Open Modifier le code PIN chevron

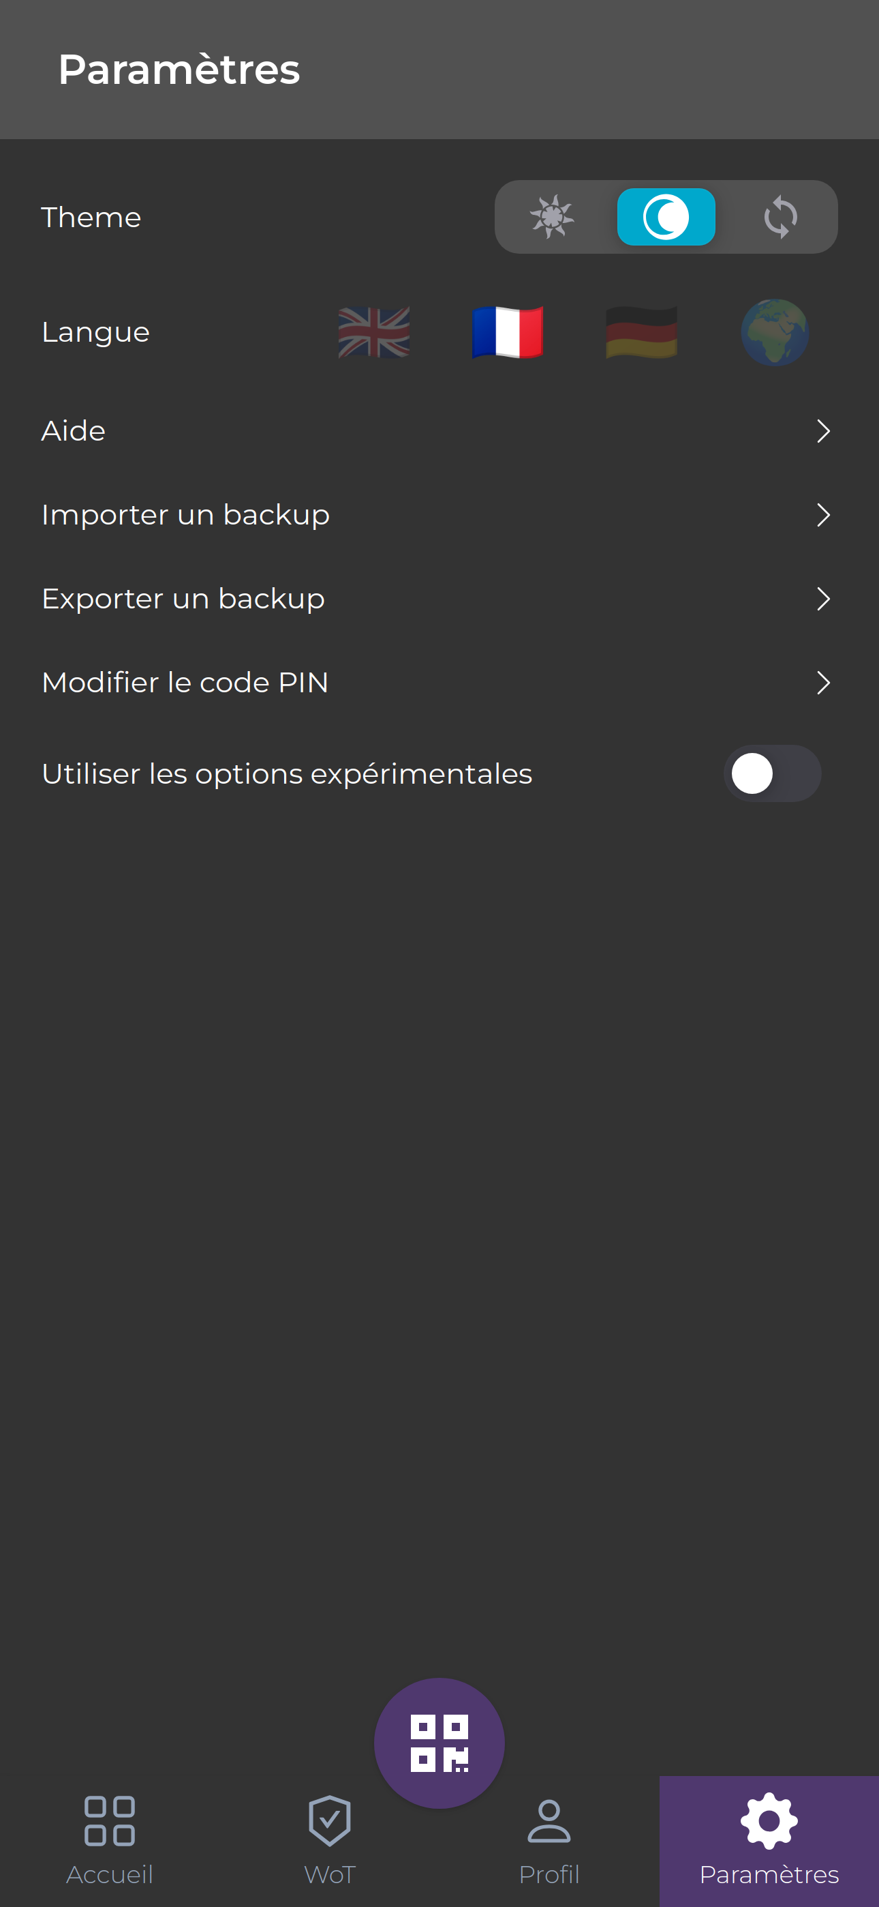(x=822, y=683)
